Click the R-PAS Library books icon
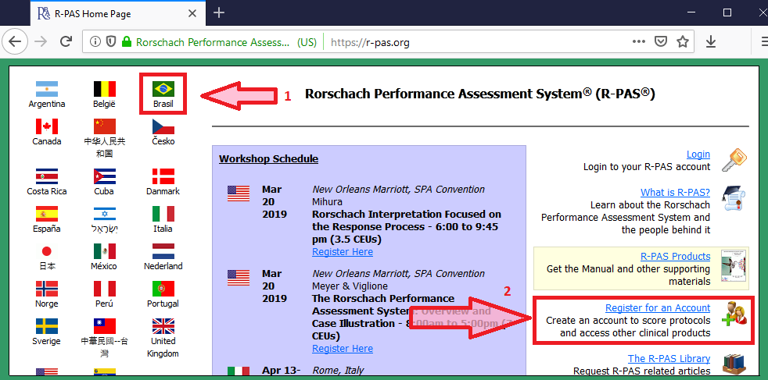The image size is (768, 380). pyautogui.click(x=734, y=364)
